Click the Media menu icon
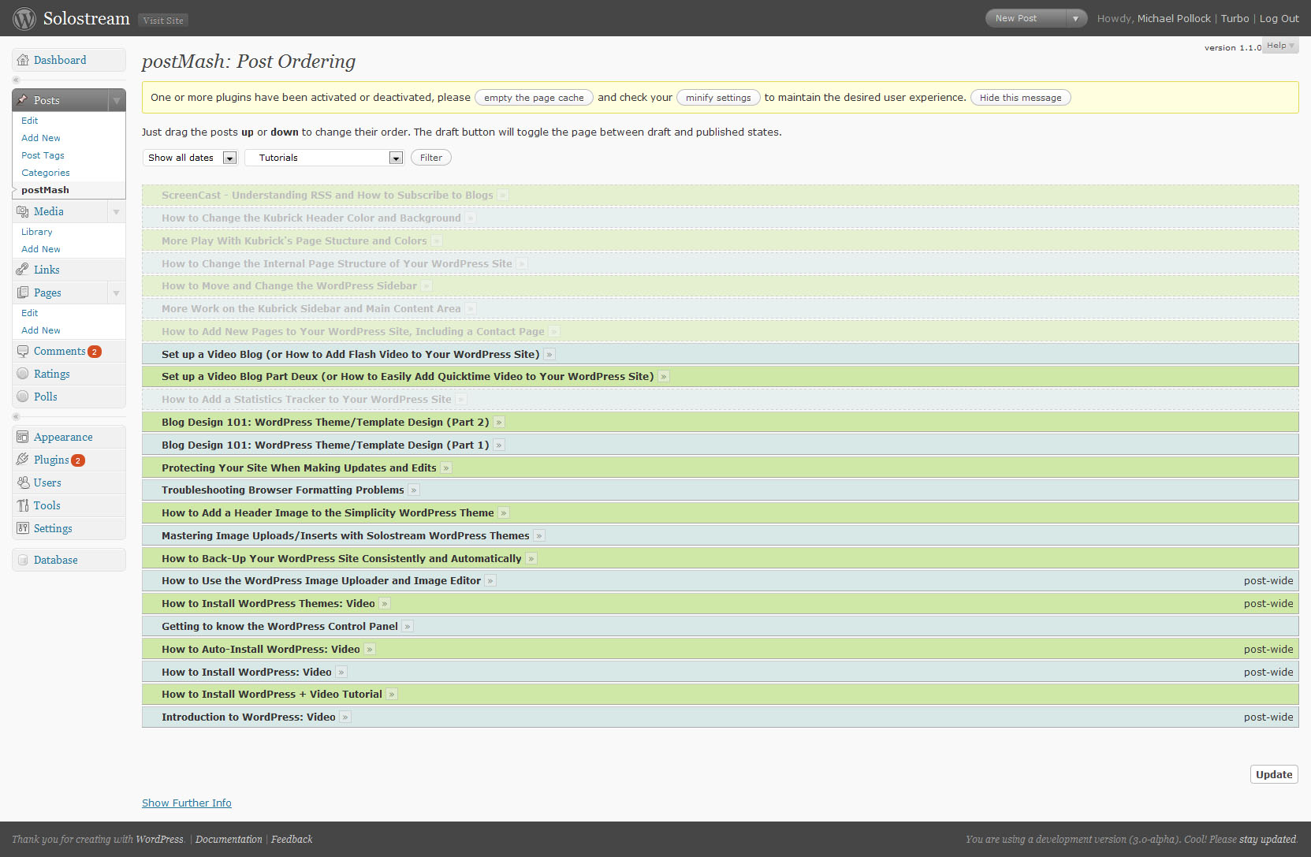The width and height of the screenshot is (1311, 857). click(x=23, y=211)
